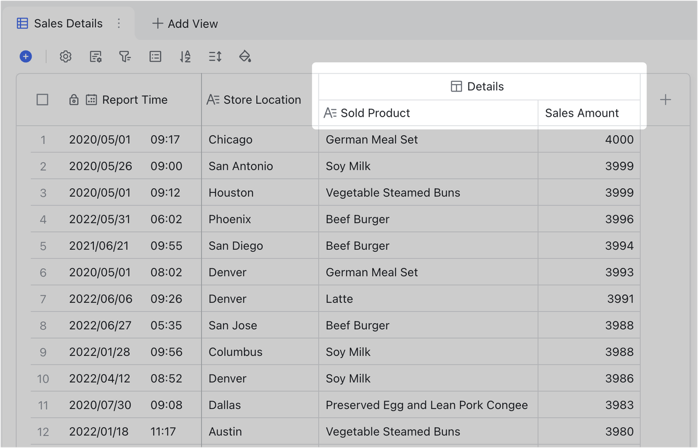The image size is (698, 448).
Task: Click the field display icon in the toolbar
Action: [155, 56]
